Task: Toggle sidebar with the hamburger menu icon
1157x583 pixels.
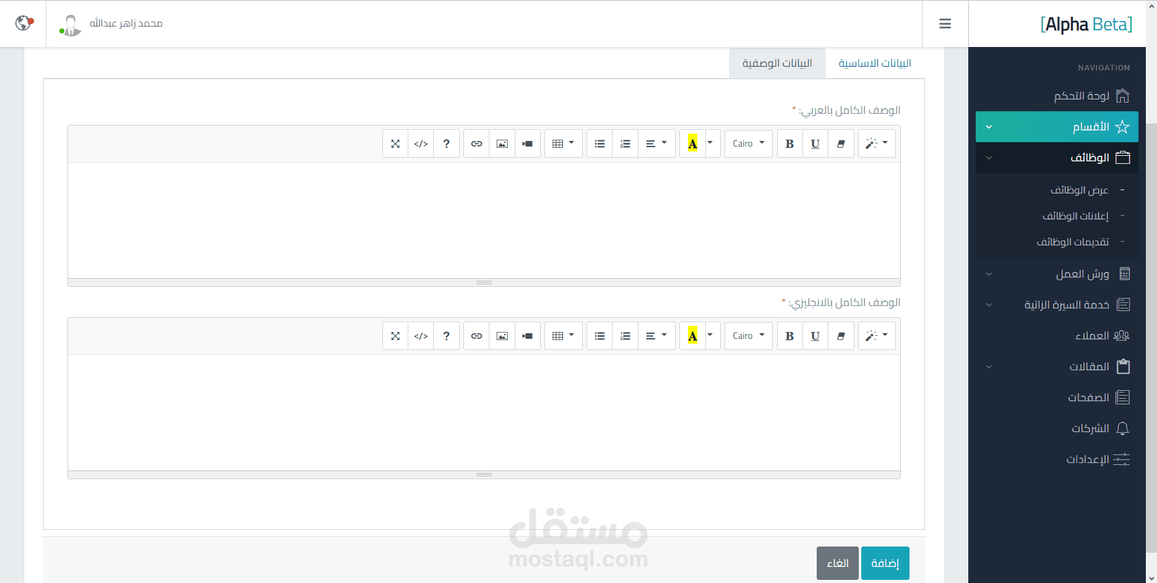Action: point(945,23)
